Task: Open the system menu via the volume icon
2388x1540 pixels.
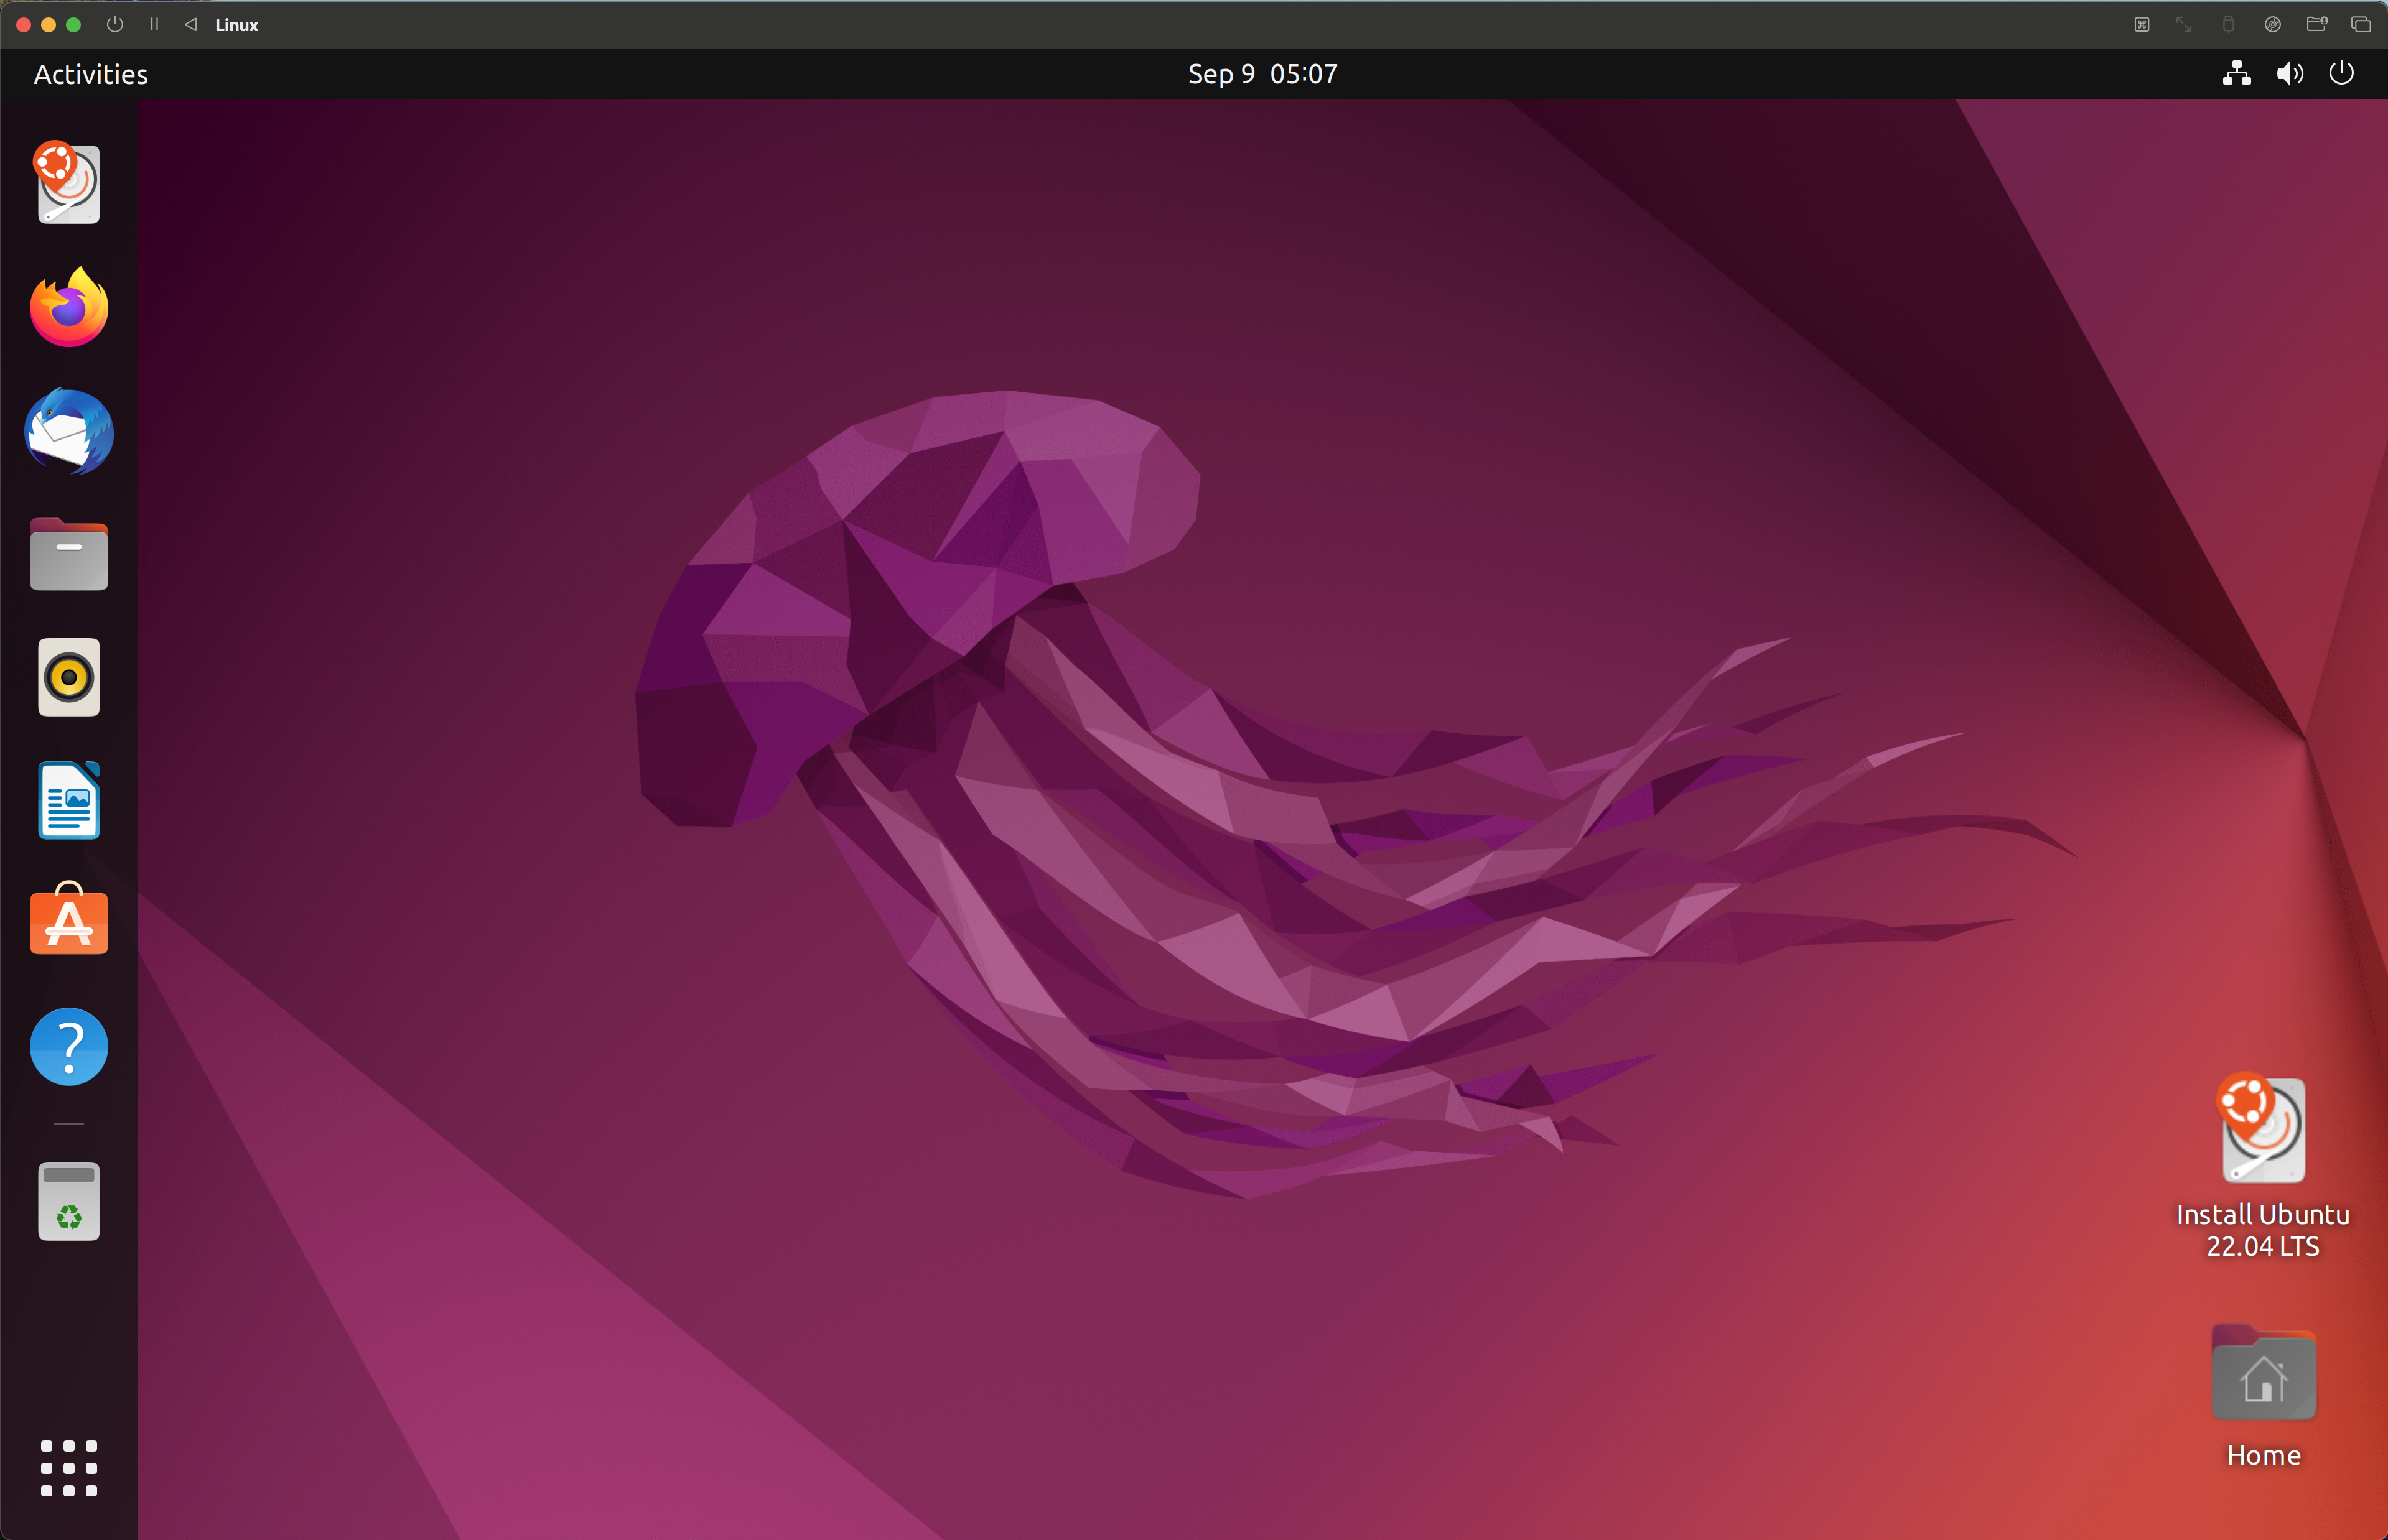Action: click(x=2289, y=74)
